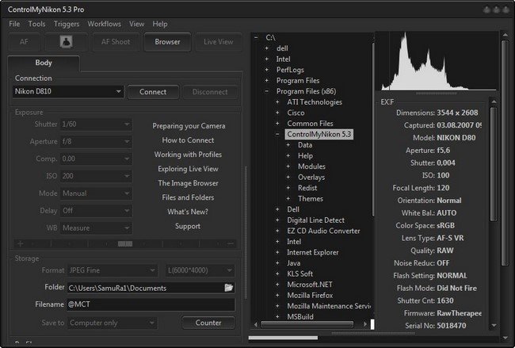Select the Redist folder
The image size is (515, 348).
[x=307, y=188]
